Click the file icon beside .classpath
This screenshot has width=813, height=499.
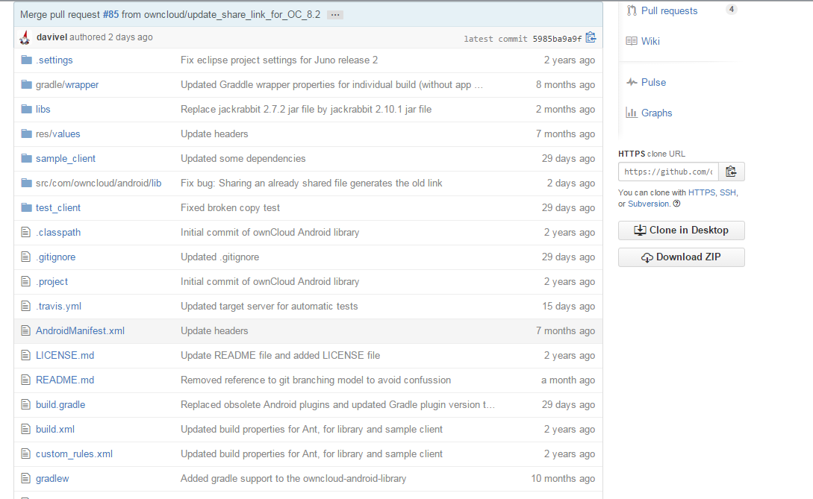26,232
